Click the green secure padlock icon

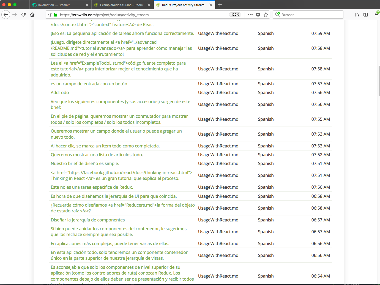pyautogui.click(x=55, y=15)
